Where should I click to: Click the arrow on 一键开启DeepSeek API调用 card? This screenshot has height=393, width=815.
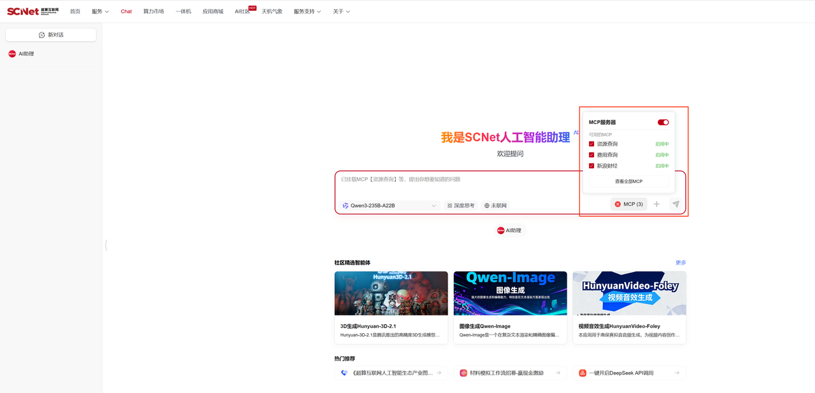[677, 373]
